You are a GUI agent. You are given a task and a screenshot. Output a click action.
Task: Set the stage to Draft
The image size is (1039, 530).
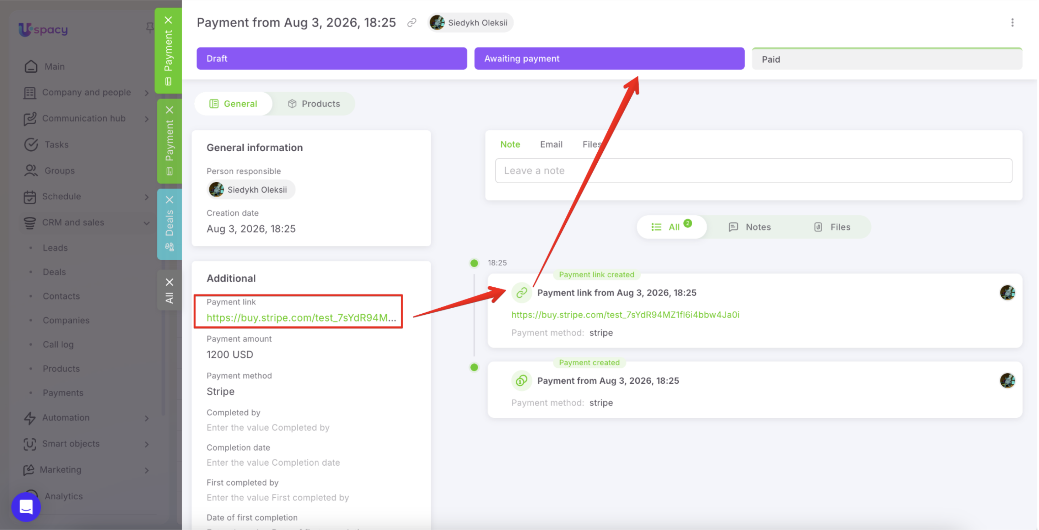click(x=332, y=59)
